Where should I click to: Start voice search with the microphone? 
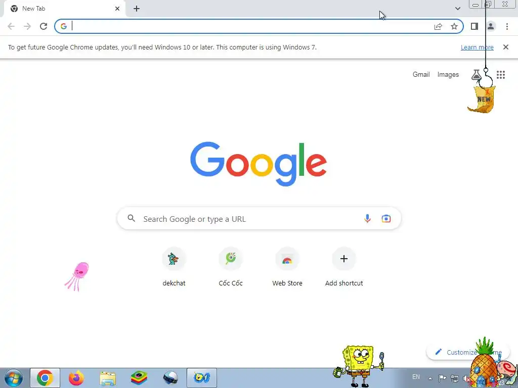tap(367, 218)
